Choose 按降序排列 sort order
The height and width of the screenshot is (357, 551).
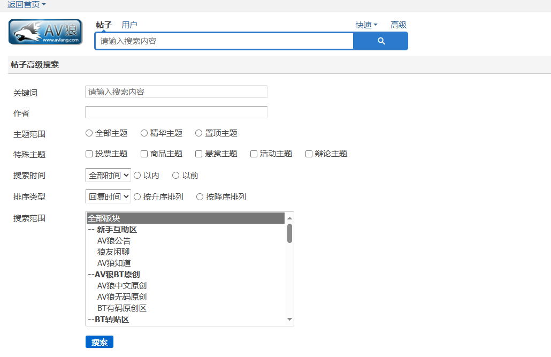[200, 196]
